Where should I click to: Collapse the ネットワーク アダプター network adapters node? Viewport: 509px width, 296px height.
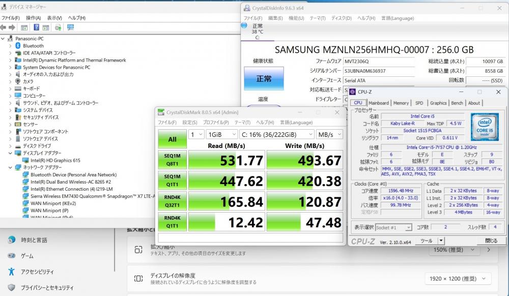pos(10,167)
